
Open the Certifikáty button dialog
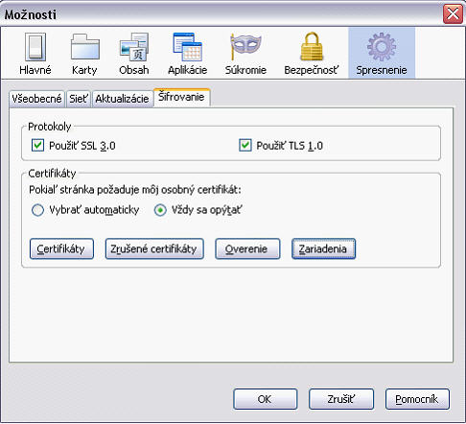[x=61, y=248]
